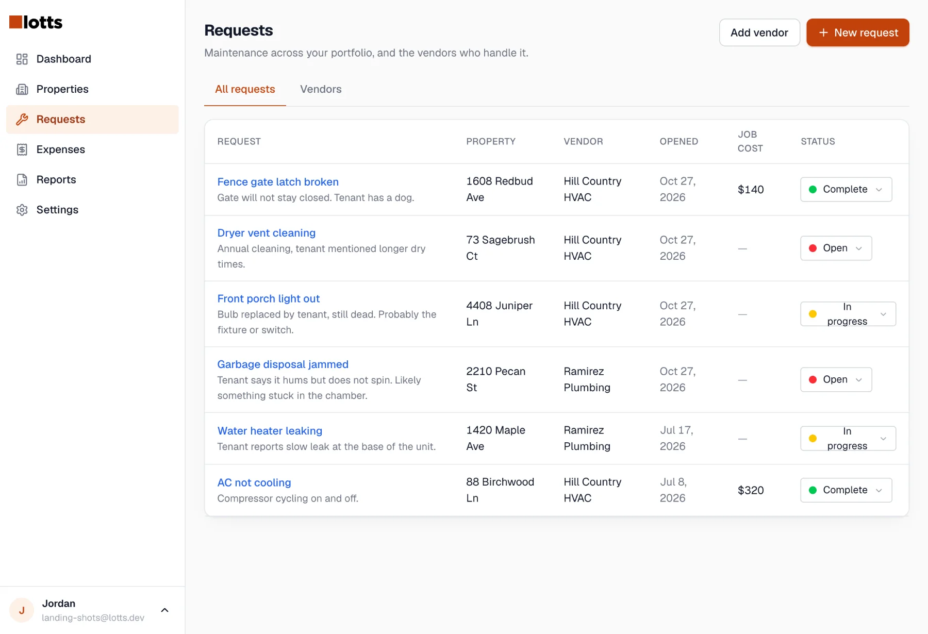
Task: Click the Properties building icon
Action: click(22, 89)
